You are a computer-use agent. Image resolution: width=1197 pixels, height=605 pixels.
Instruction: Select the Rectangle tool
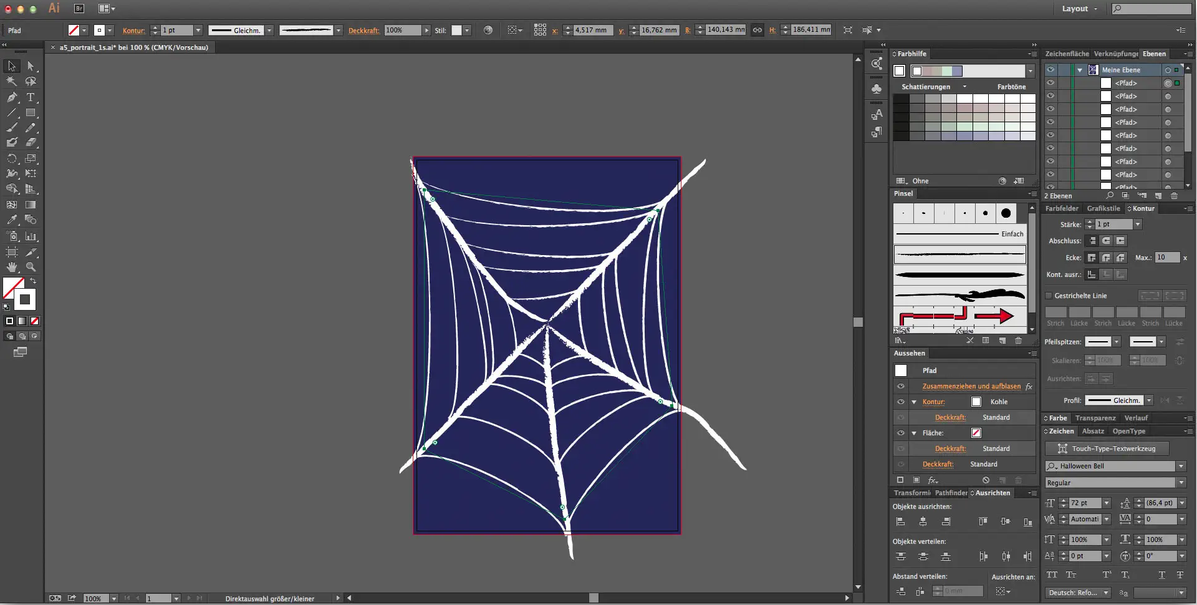pos(31,113)
